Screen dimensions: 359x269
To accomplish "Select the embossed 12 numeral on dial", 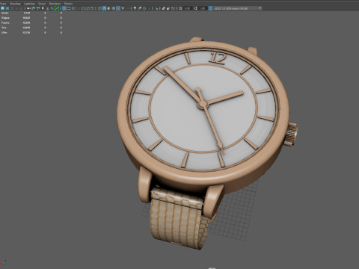I will tap(218, 58).
